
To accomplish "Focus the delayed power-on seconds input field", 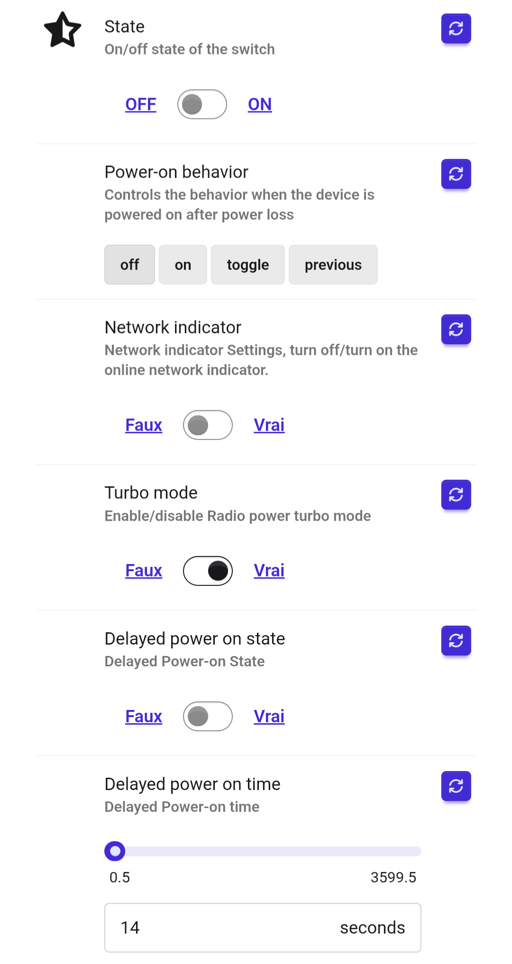I will pos(228,928).
